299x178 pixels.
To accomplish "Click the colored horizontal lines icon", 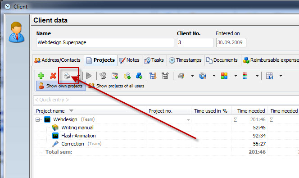I will [245, 76].
